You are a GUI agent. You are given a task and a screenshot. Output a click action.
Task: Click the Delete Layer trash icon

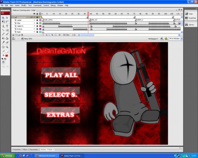[x=22, y=35]
